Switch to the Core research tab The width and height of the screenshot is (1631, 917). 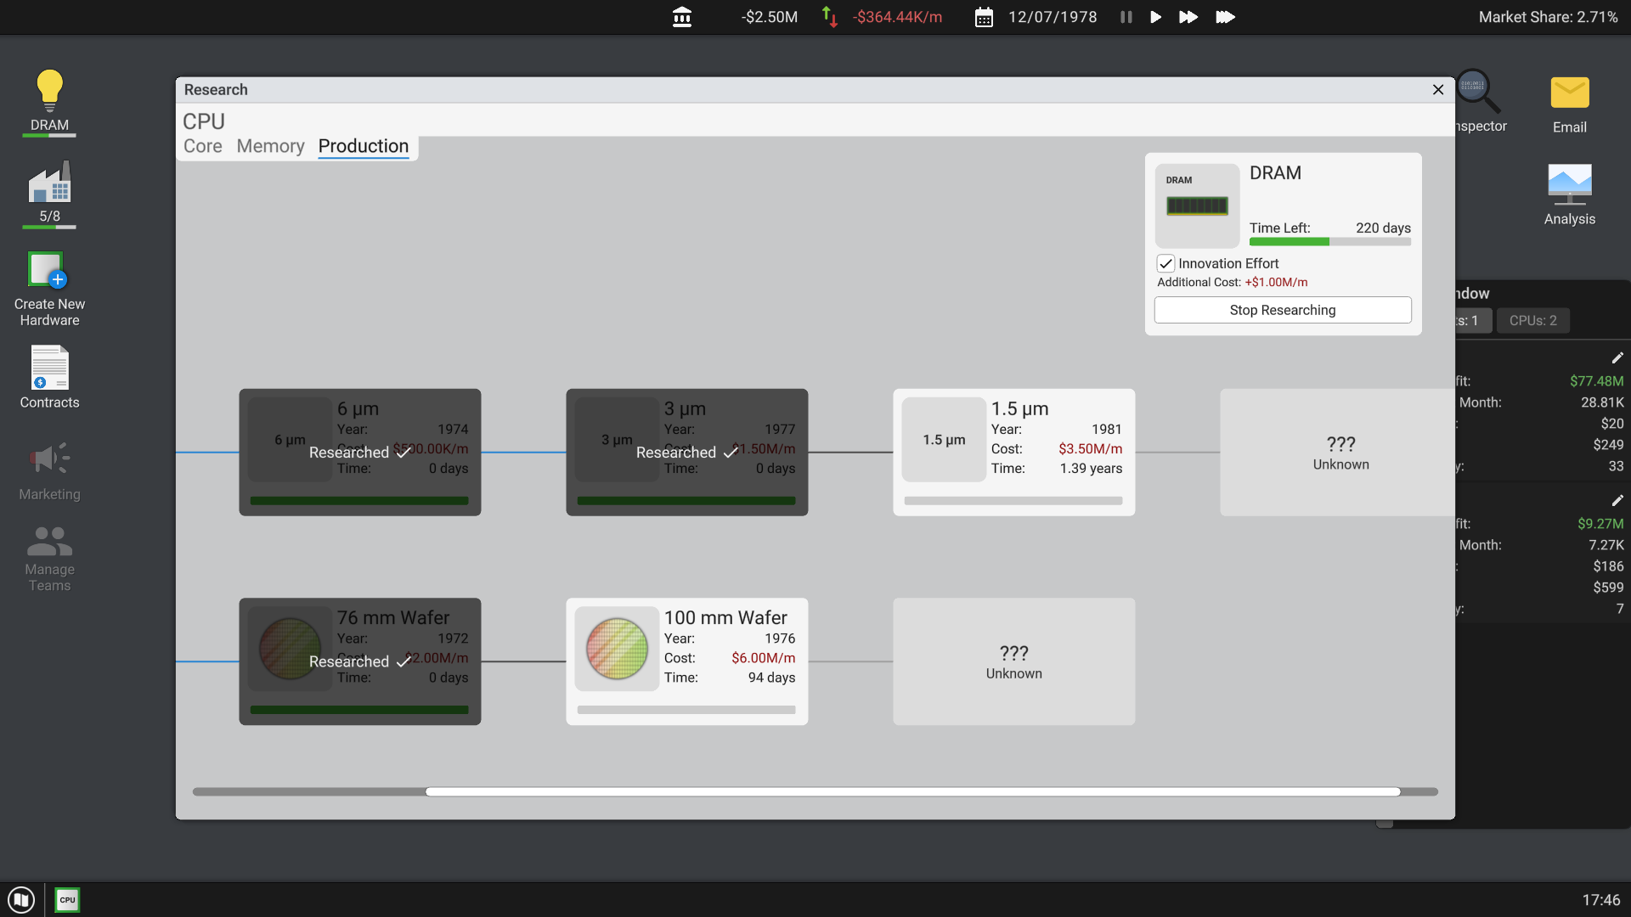(202, 146)
